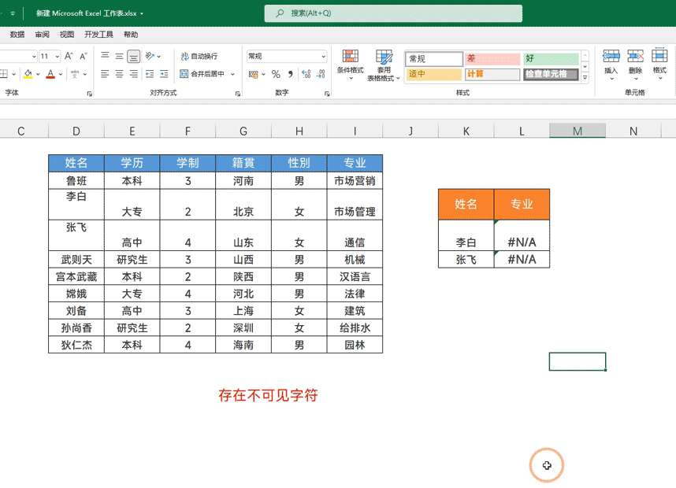
Task: Toggle bottom vertical alignment
Action: (134, 56)
